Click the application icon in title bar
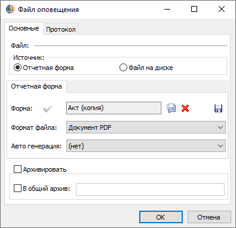The height and width of the screenshot is (228, 236). [10, 10]
